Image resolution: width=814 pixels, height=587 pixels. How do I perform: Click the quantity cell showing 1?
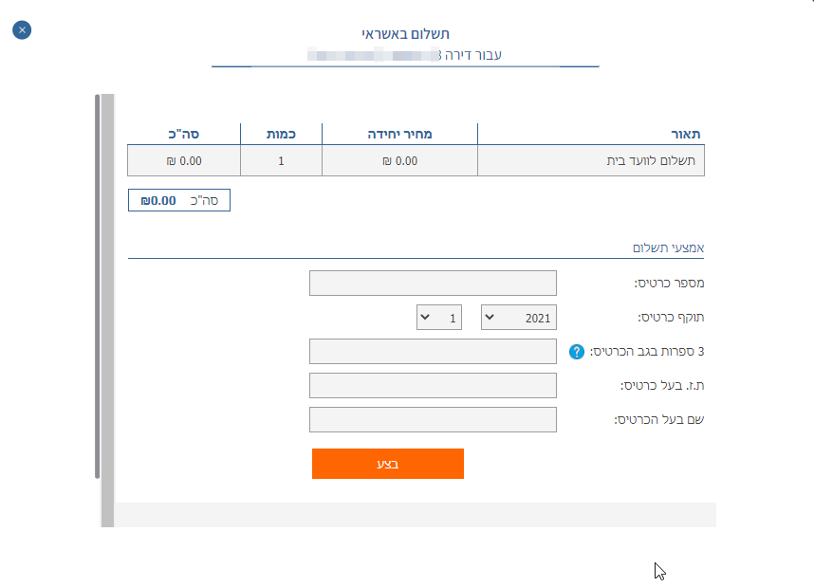tap(281, 160)
